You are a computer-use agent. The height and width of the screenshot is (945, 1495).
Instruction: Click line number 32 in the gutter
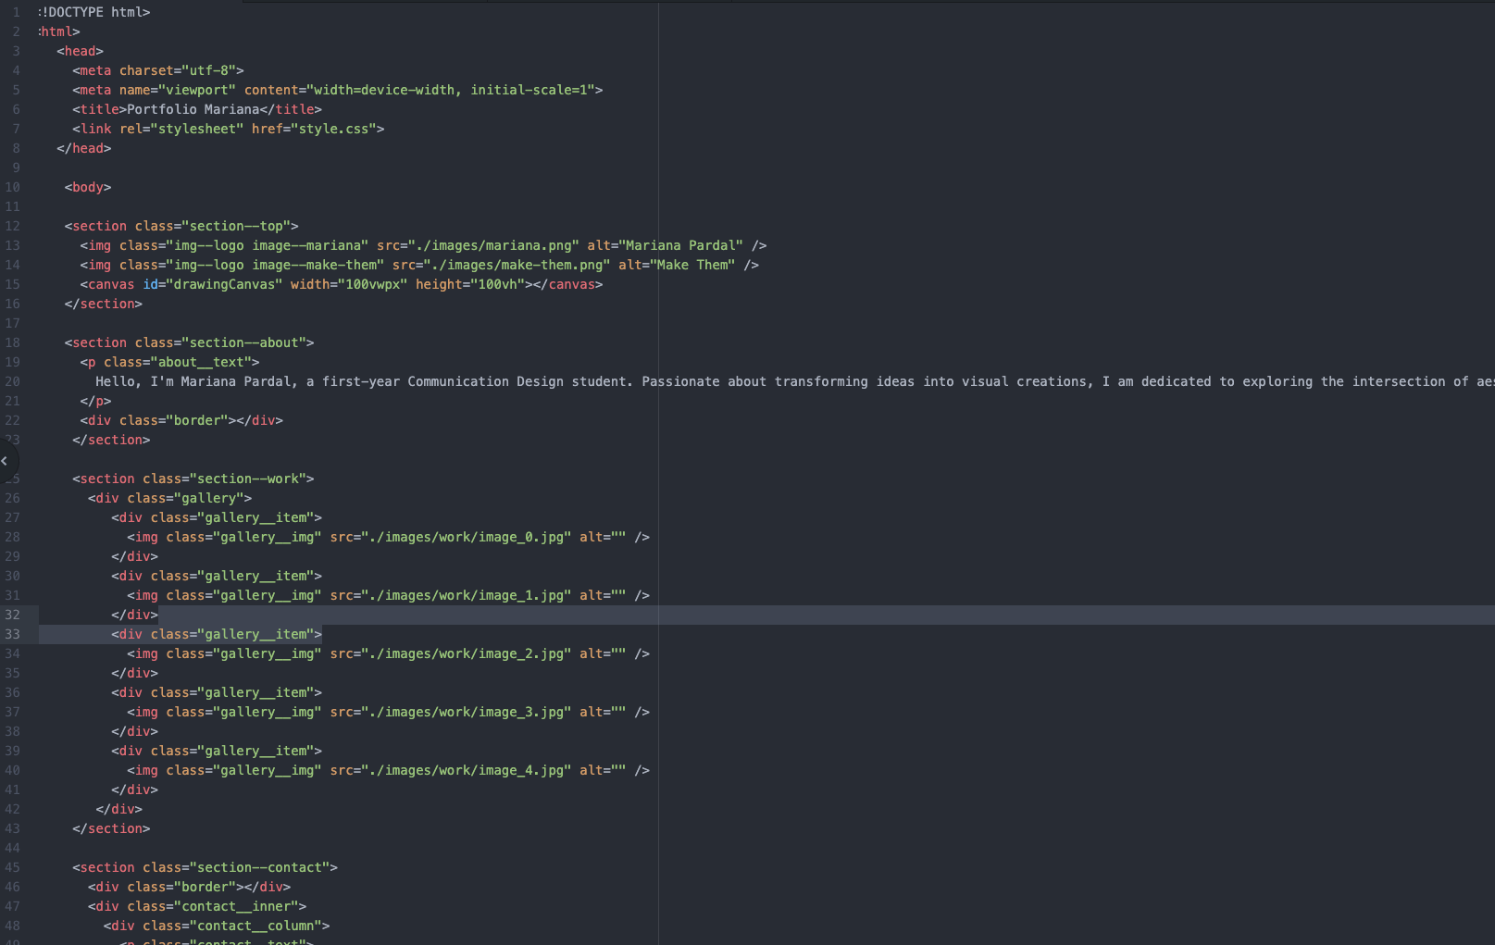pos(12,615)
